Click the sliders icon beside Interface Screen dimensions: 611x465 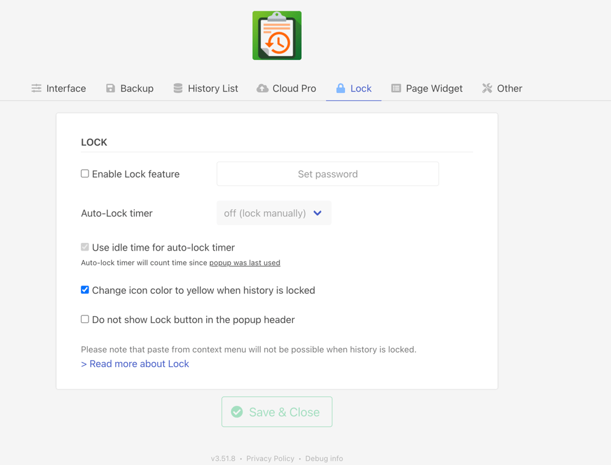[36, 88]
